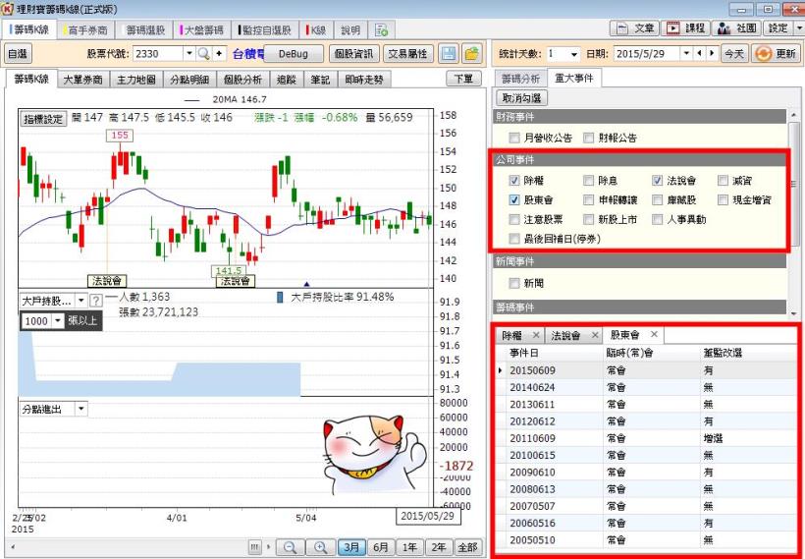The width and height of the screenshot is (805, 559).
Task: Click the stock search magnifier icon
Action: coord(203,53)
